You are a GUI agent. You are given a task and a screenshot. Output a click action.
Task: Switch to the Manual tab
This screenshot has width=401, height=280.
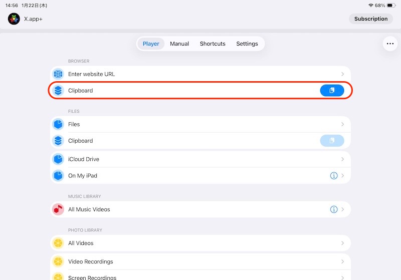(x=179, y=44)
